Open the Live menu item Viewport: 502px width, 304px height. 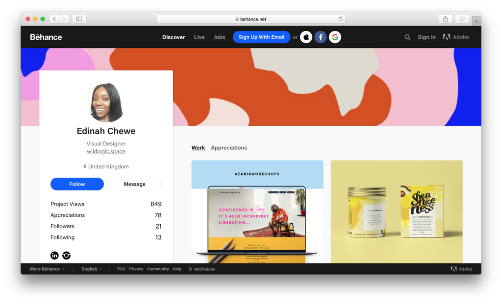[199, 37]
